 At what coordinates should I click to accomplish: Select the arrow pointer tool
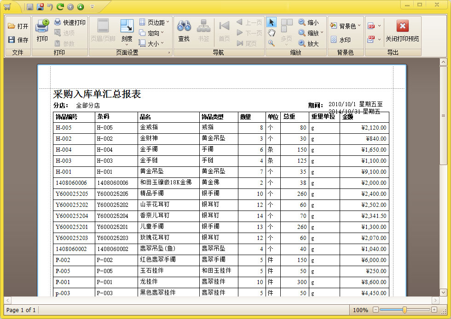pos(272,23)
